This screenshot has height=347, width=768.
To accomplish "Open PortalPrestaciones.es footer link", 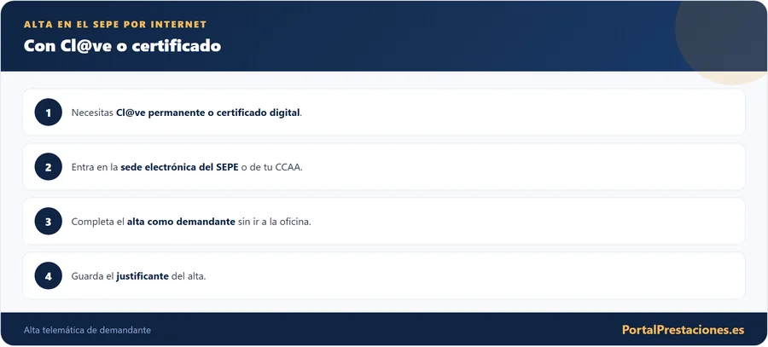I will pyautogui.click(x=683, y=330).
